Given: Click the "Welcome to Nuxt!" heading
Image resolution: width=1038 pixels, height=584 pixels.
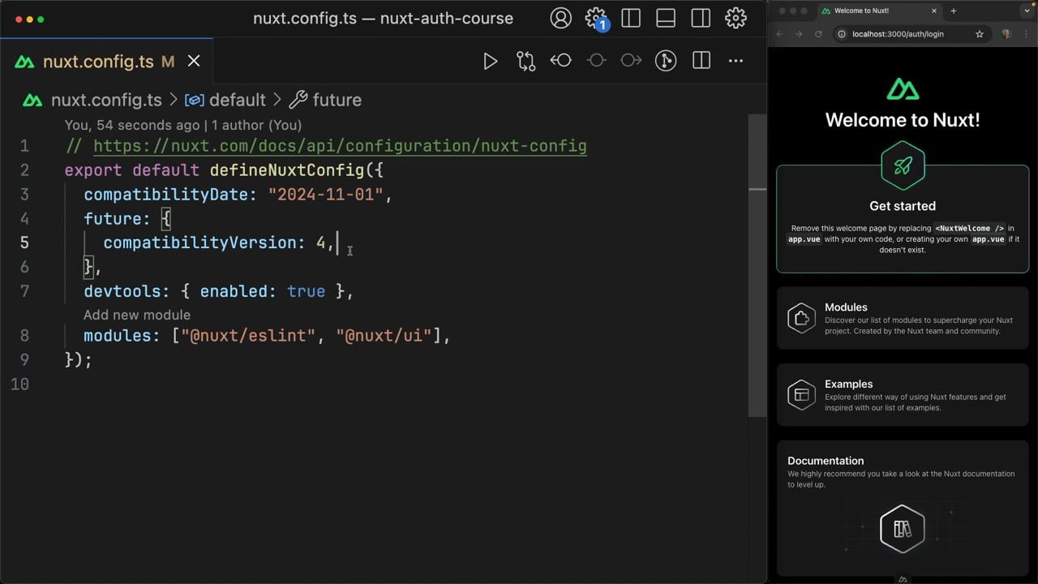Looking at the screenshot, I should (x=903, y=120).
